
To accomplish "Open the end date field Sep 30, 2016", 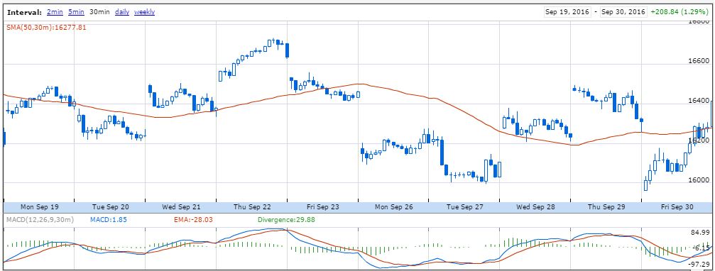I will [623, 12].
